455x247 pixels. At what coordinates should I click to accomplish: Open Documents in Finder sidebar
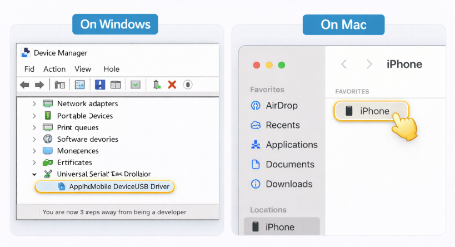[290, 164]
